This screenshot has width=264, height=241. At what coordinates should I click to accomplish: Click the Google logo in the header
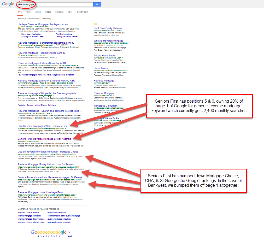(x=8, y=4)
